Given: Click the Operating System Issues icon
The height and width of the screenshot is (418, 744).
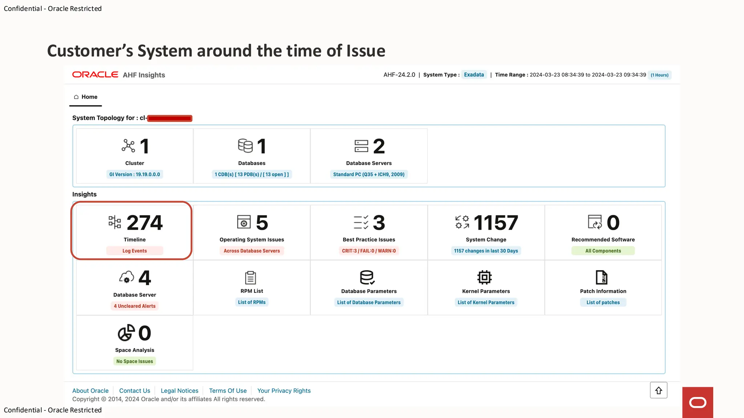Looking at the screenshot, I should [244, 222].
